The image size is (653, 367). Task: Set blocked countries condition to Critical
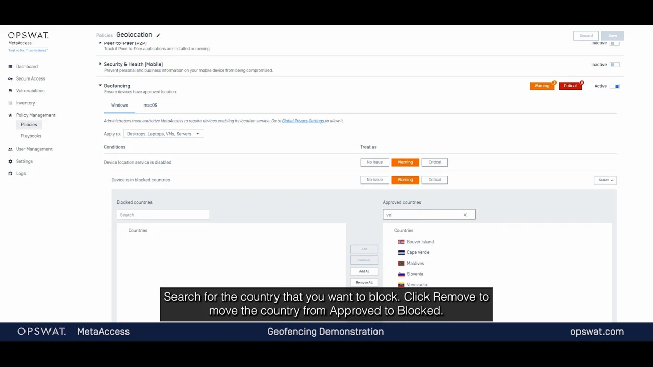point(435,180)
